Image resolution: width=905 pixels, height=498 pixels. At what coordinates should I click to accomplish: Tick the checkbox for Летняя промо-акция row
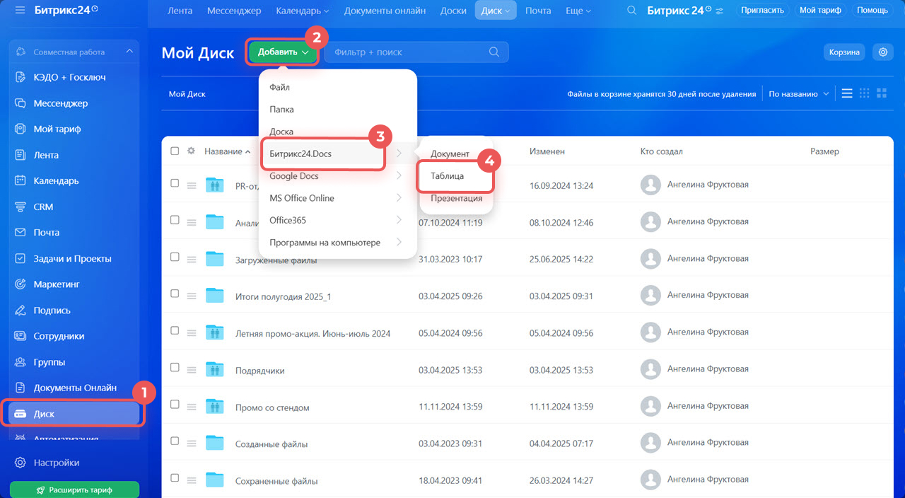point(175,330)
